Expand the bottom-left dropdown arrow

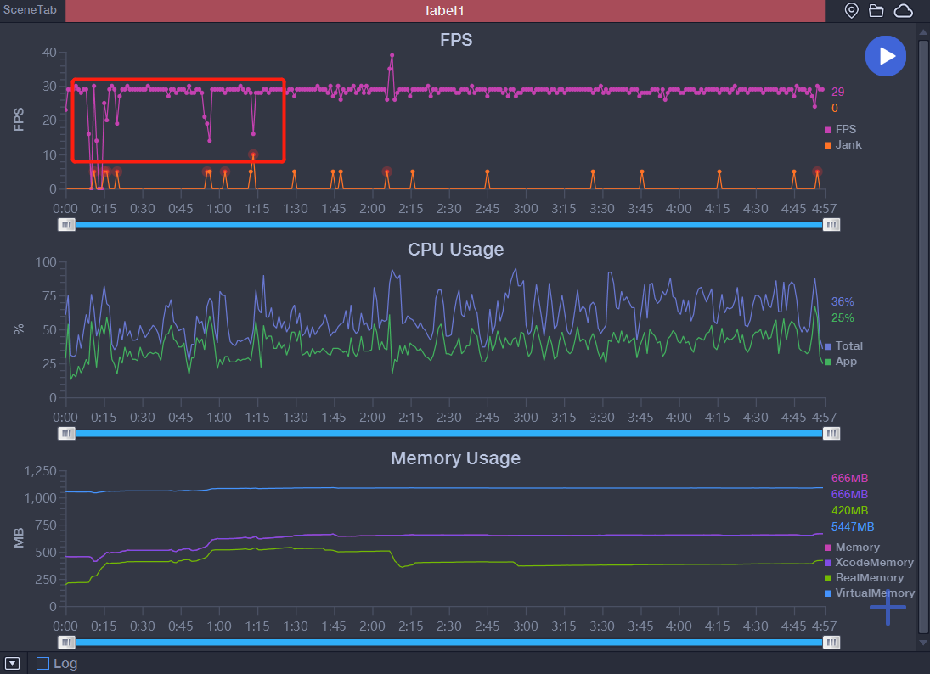13,663
